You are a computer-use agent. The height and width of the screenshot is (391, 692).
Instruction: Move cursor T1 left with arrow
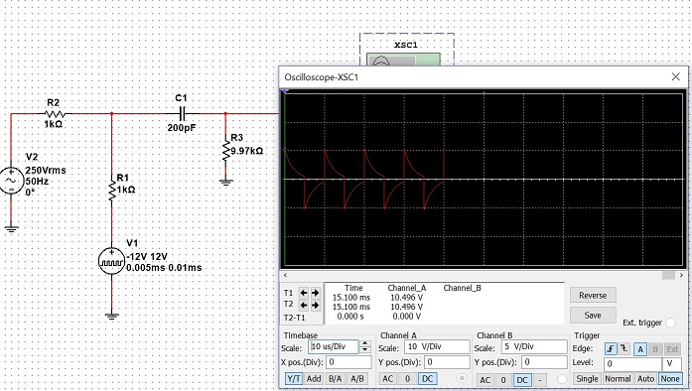click(x=304, y=293)
